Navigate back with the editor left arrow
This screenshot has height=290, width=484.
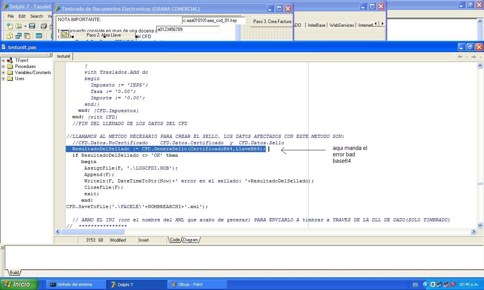460,57
